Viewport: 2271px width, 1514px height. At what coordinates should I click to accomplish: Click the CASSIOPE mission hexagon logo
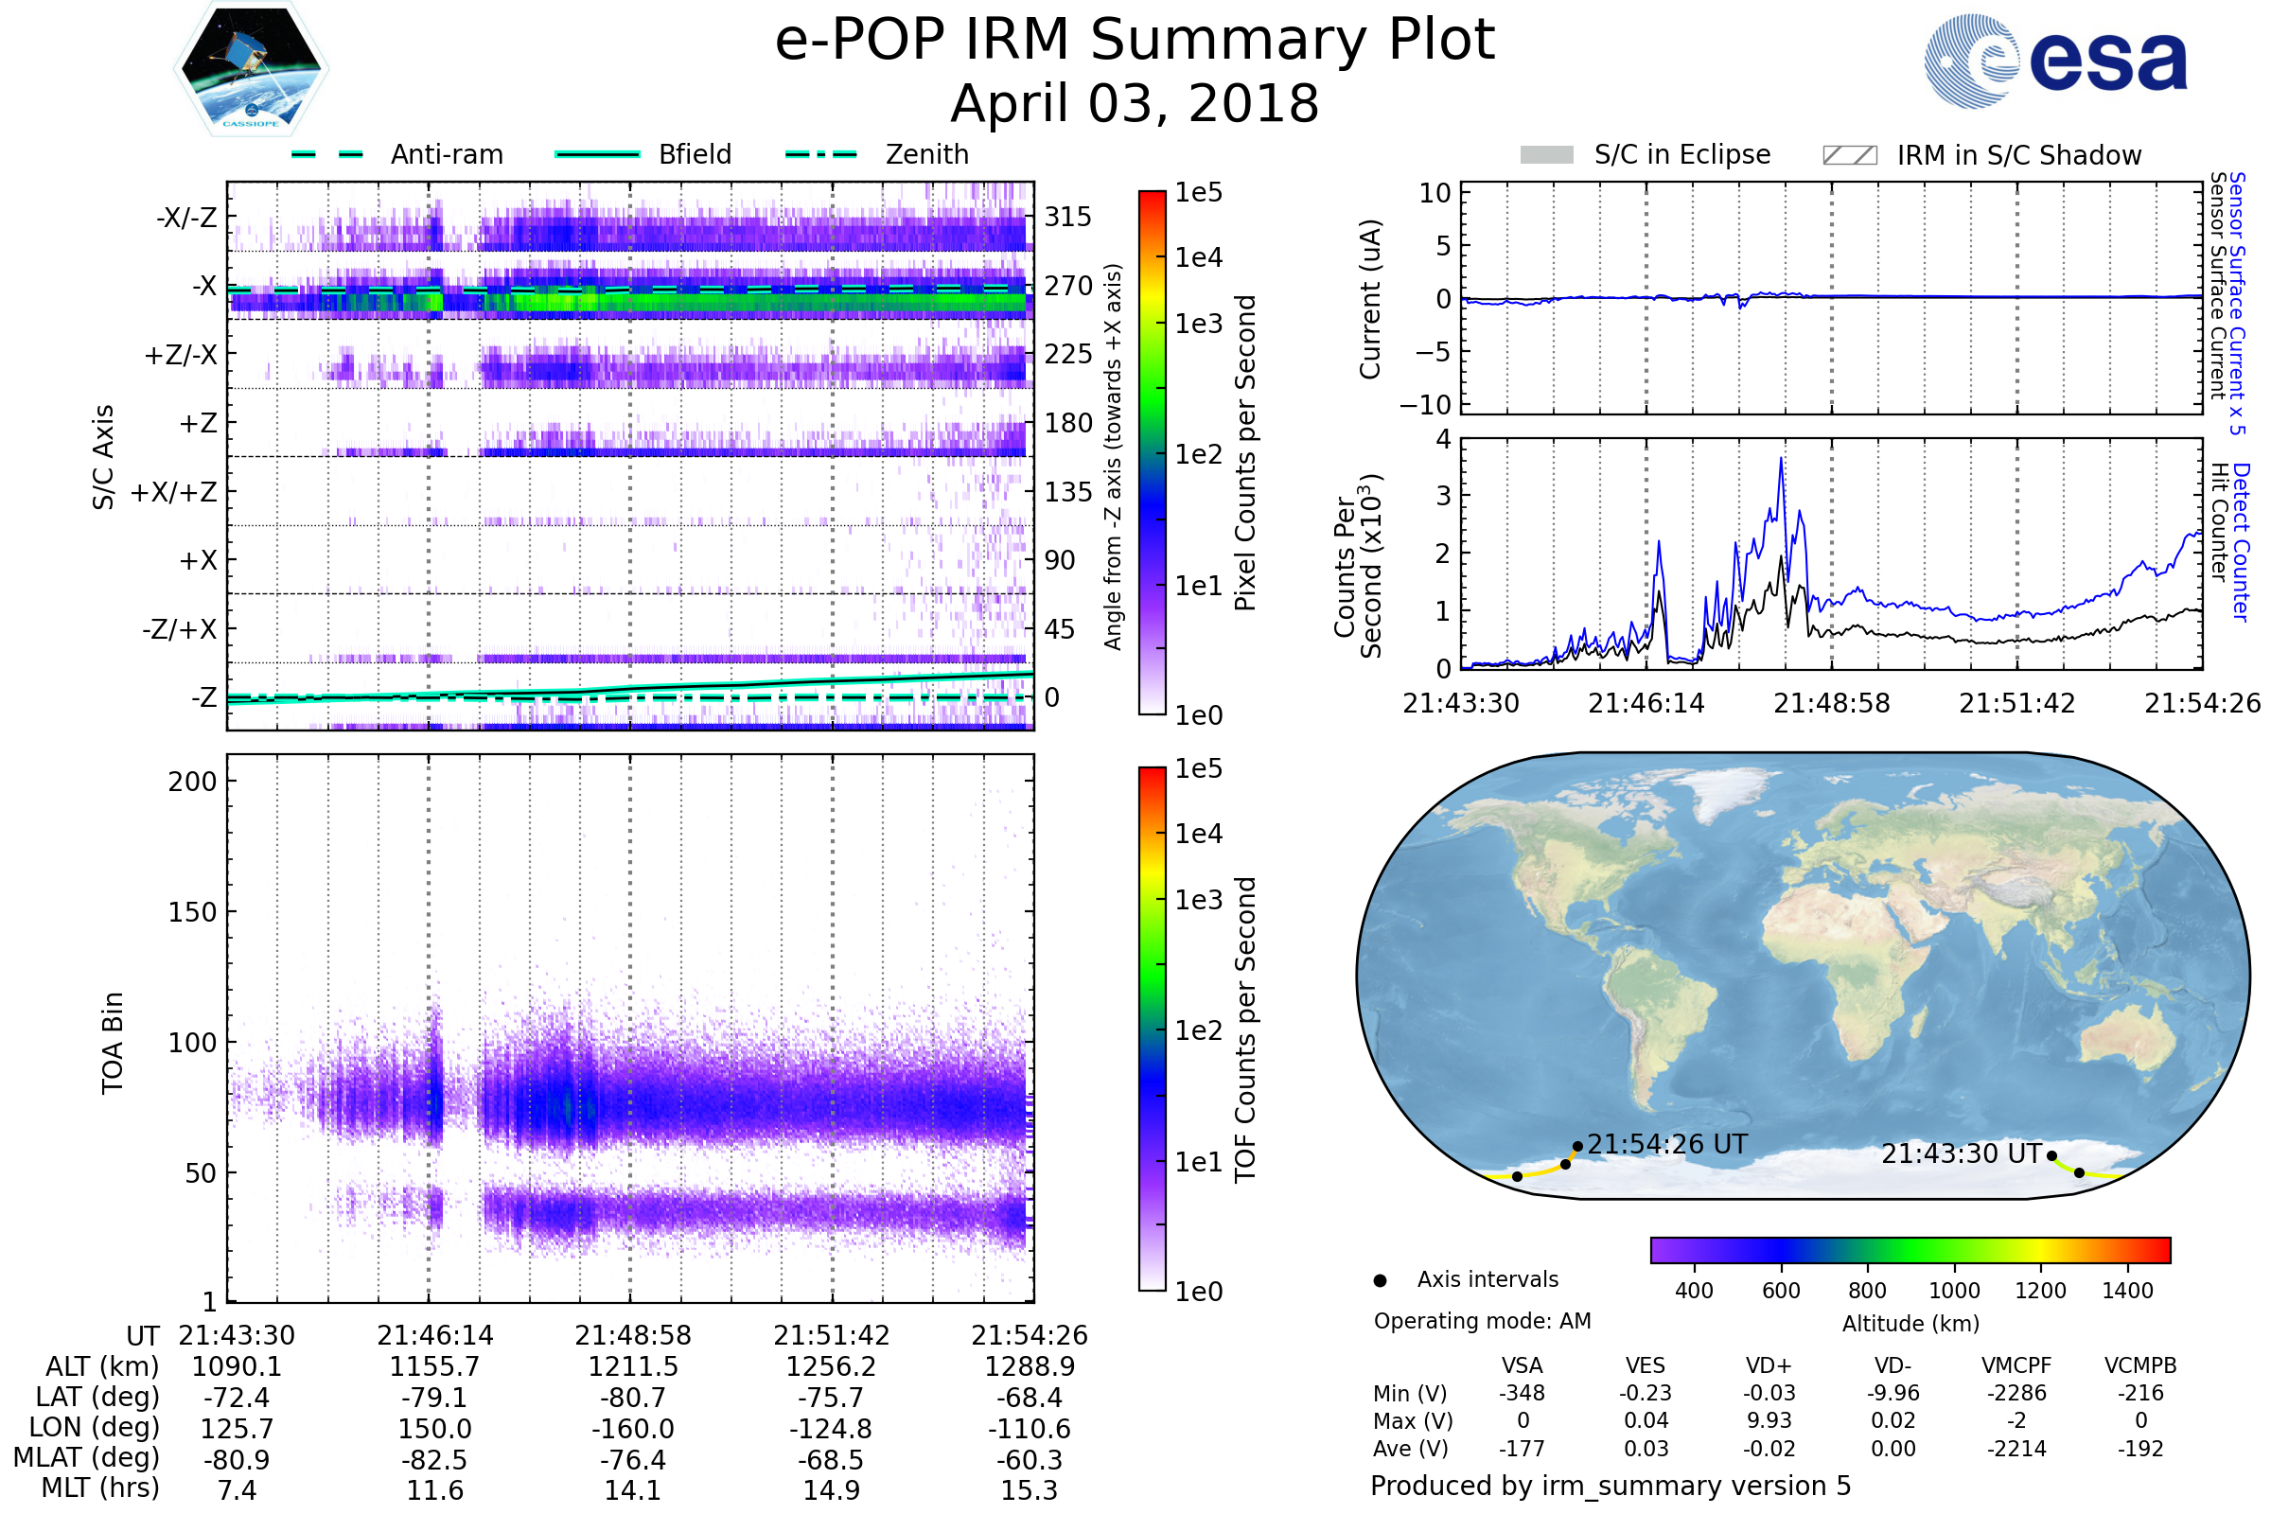point(251,69)
